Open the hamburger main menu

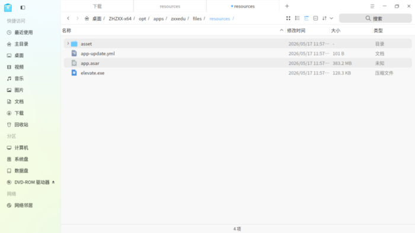pos(372,6)
